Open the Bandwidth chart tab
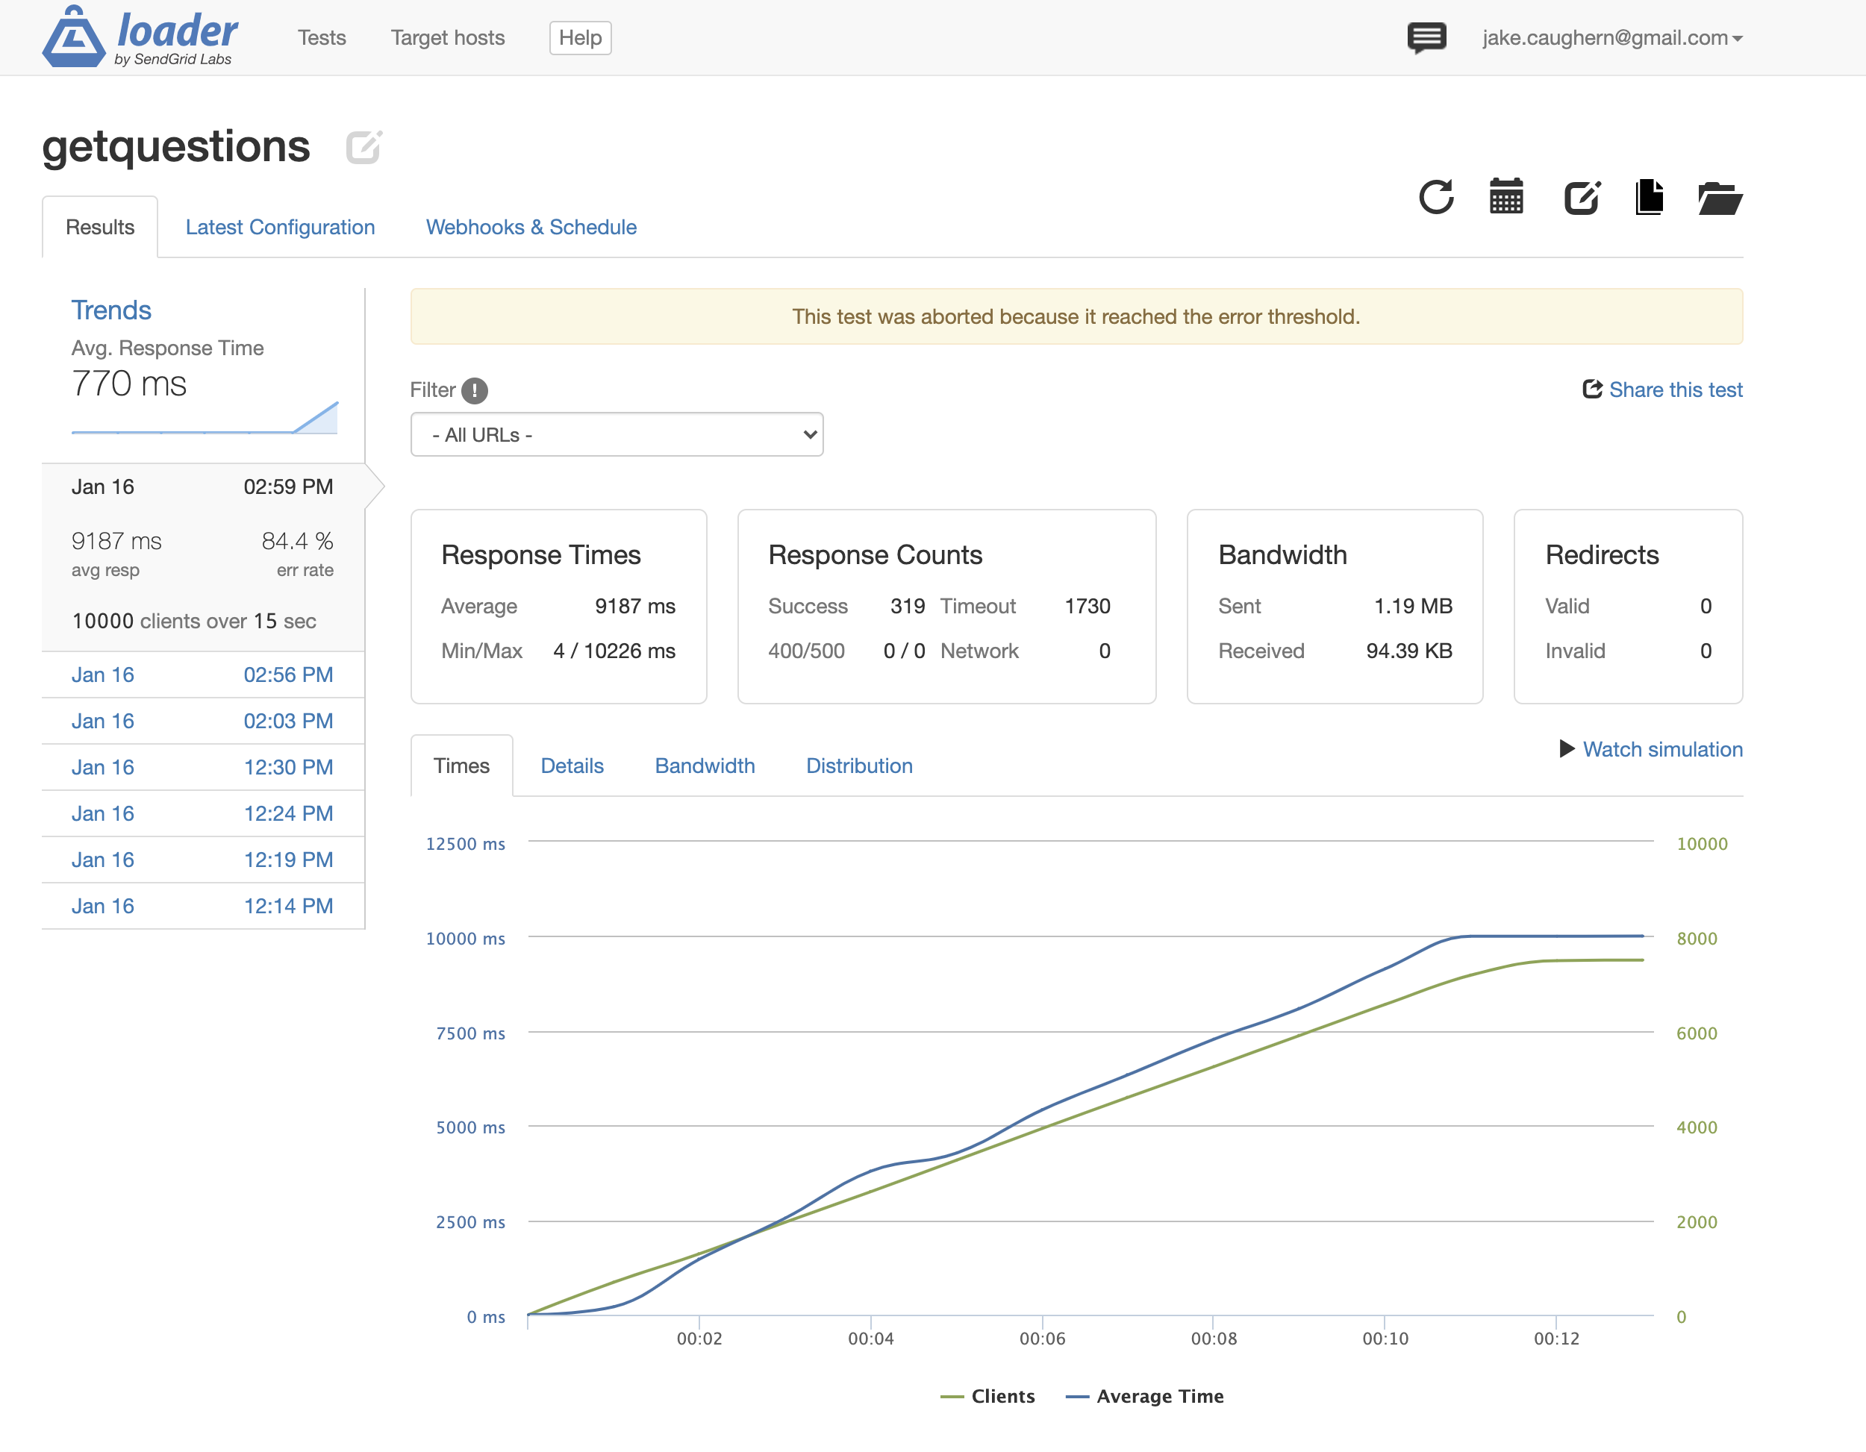Screen dimensions: 1866x1452 point(705,766)
